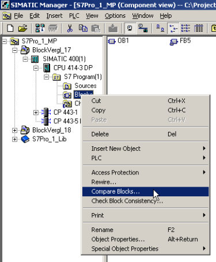Toggle the Offline/network view toolbar icon
Image resolution: width=216 pixels, height=262 pixels.
(143, 28)
